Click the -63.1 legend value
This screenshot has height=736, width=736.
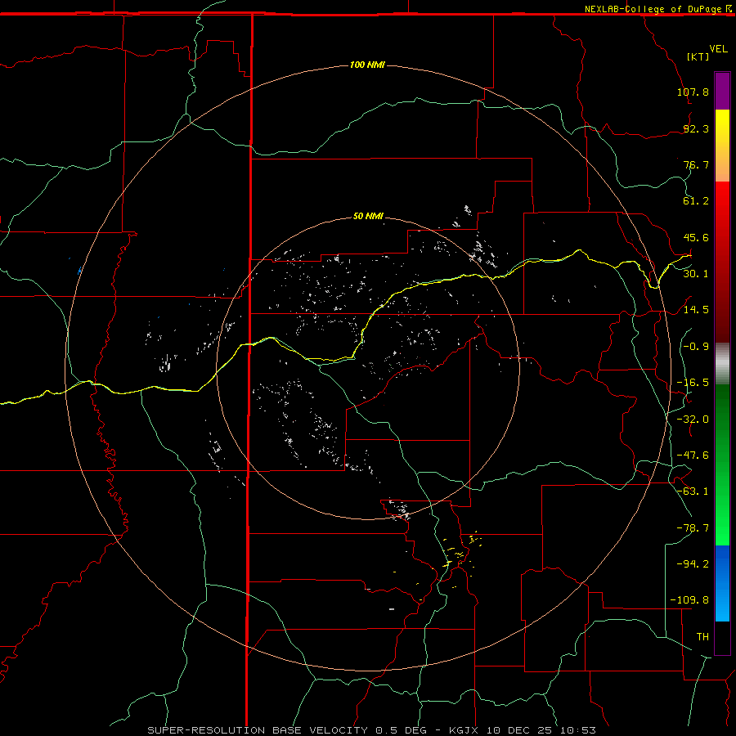point(693,491)
